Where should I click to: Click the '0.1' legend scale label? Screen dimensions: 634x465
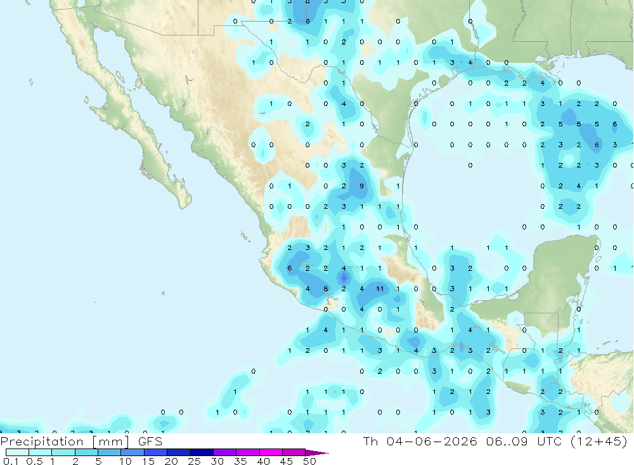click(x=11, y=461)
